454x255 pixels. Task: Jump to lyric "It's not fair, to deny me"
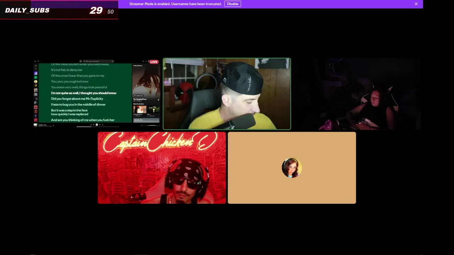click(x=66, y=70)
